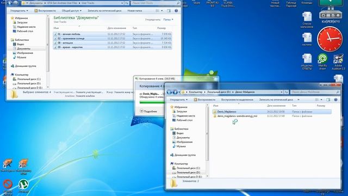Viewport: 348px width, 196px height.
Task: Open Упорядочить dropdown in User Tracks window
Action: pyautogui.click(x=19, y=11)
